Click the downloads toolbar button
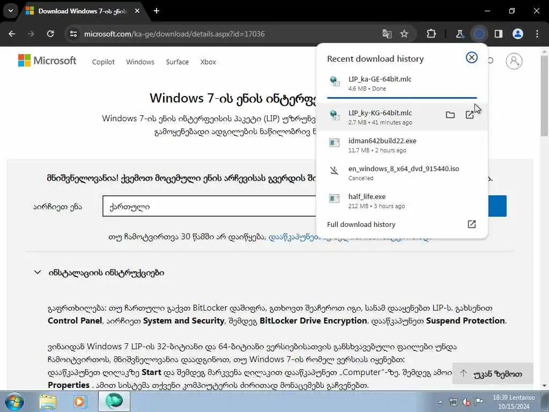The width and height of the screenshot is (549, 412). pyautogui.click(x=479, y=34)
